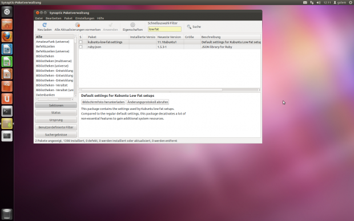
Task: Click the Sektionen filter button
Action: pos(56,105)
